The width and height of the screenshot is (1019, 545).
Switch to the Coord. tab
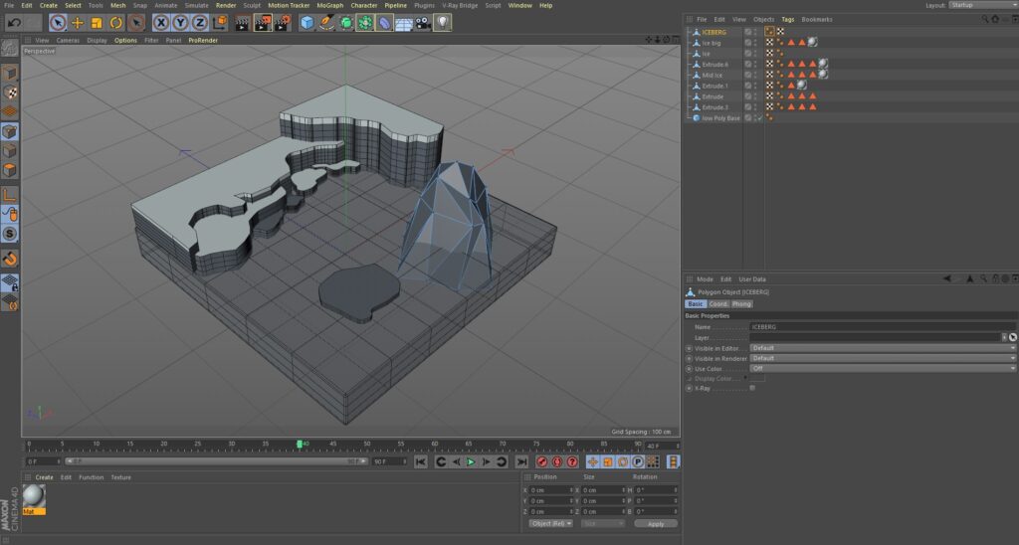(x=717, y=304)
